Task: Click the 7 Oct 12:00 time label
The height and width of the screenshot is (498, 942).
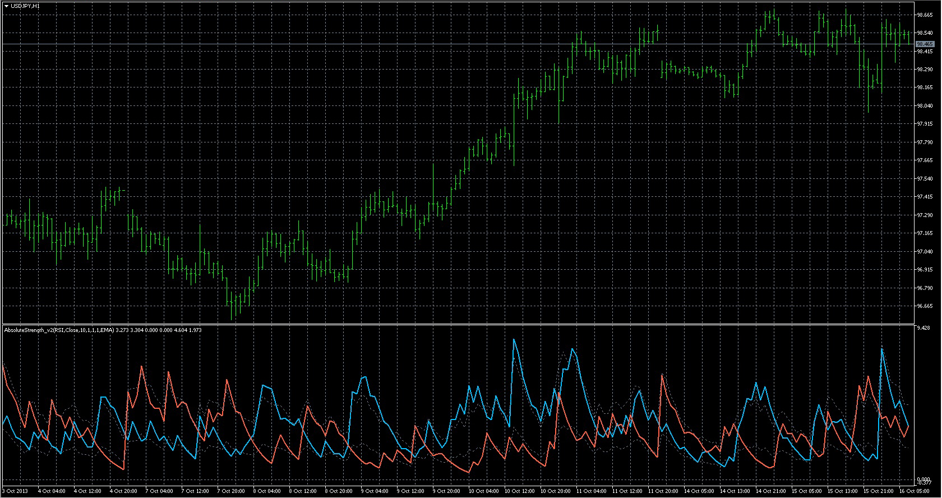Action: pyautogui.click(x=195, y=491)
